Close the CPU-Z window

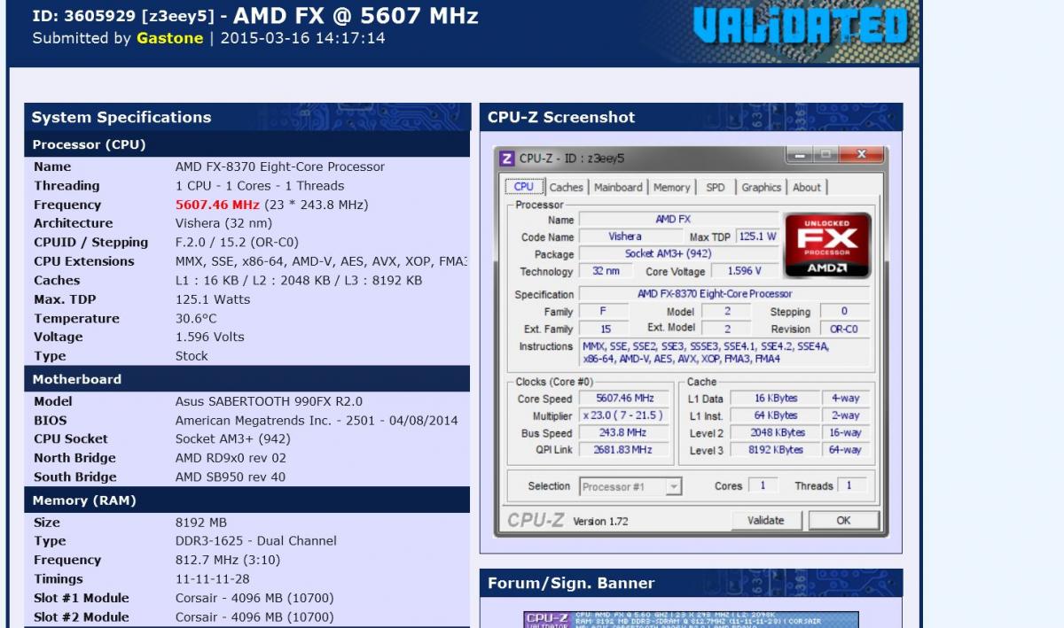860,155
